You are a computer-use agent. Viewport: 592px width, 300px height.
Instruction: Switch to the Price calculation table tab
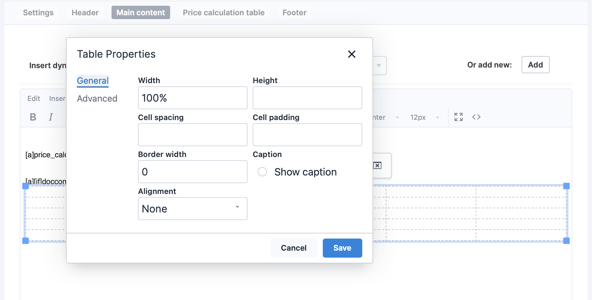tap(223, 13)
